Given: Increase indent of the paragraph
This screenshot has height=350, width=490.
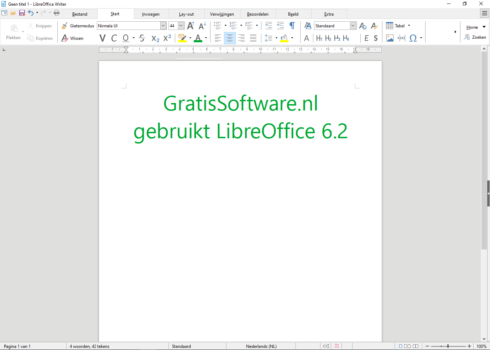Looking at the screenshot, I should coord(269,26).
